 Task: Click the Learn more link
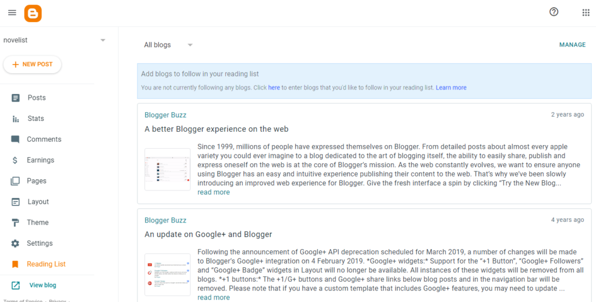pyautogui.click(x=451, y=88)
